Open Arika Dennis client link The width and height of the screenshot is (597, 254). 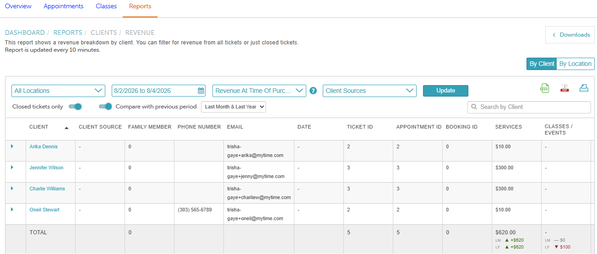43,146
